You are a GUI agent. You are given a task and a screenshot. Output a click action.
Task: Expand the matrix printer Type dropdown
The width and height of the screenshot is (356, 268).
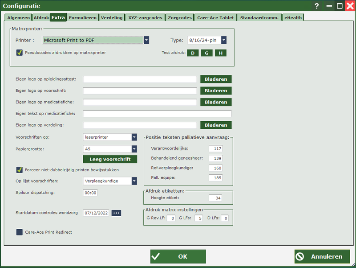(223, 40)
